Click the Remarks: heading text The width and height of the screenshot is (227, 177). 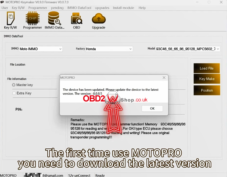click(x=77, y=120)
